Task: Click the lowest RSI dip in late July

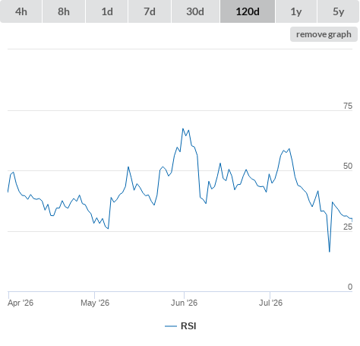Action: (x=330, y=252)
